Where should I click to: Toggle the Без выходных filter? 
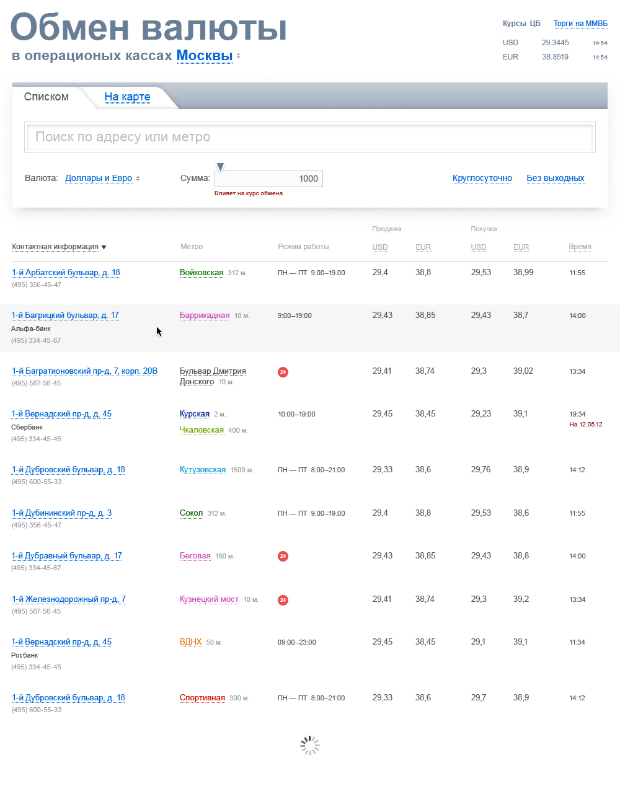click(555, 178)
